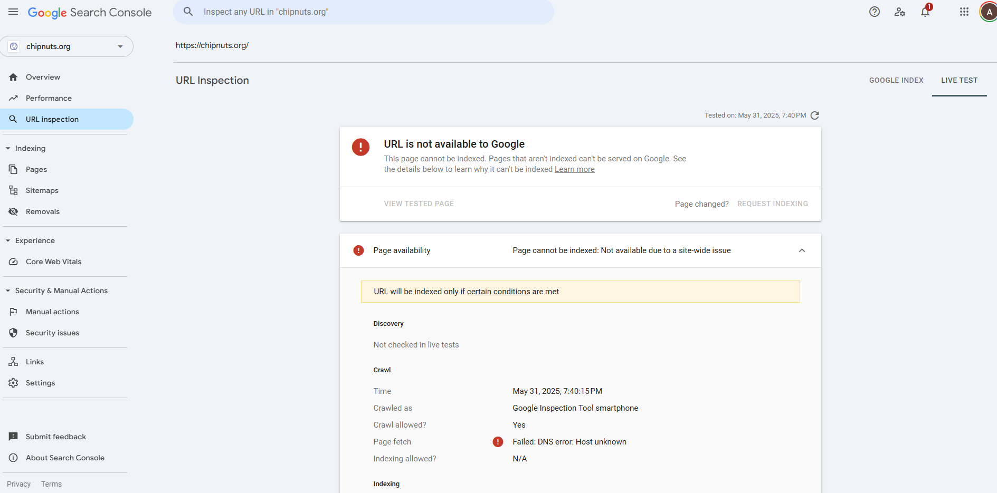Click the https://chipnuts.org/ inspected URL text

212,45
